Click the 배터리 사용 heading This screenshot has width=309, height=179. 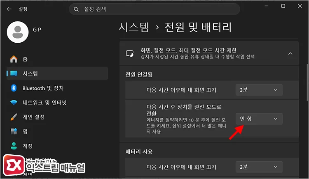coord(139,151)
